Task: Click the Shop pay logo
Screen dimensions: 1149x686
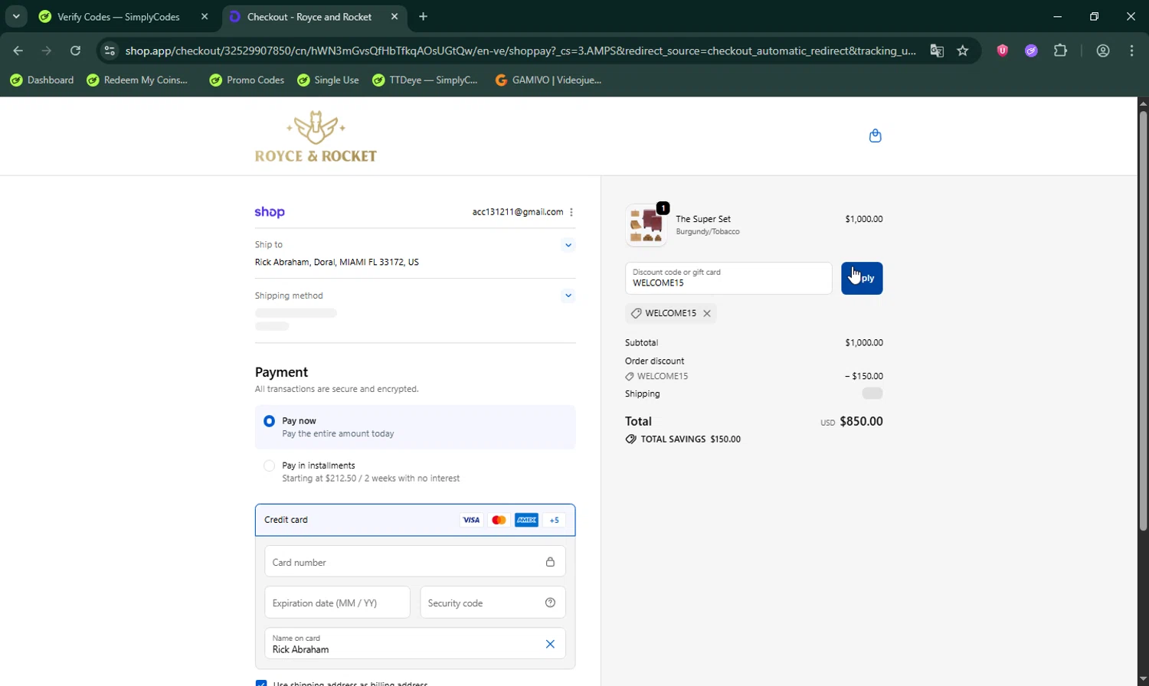Action: [270, 212]
